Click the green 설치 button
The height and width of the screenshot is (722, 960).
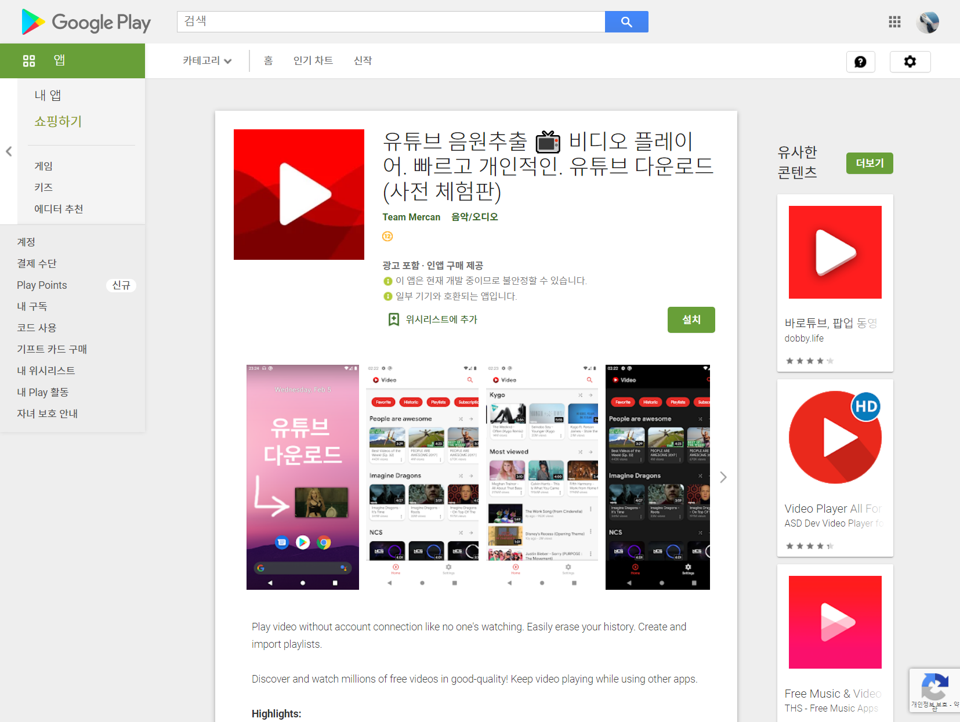point(691,320)
